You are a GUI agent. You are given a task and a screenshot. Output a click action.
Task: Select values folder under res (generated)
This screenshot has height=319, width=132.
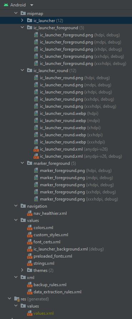33,306
